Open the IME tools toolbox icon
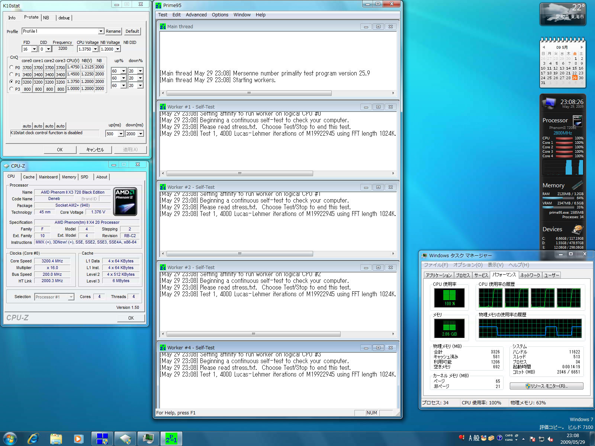 [x=491, y=438]
